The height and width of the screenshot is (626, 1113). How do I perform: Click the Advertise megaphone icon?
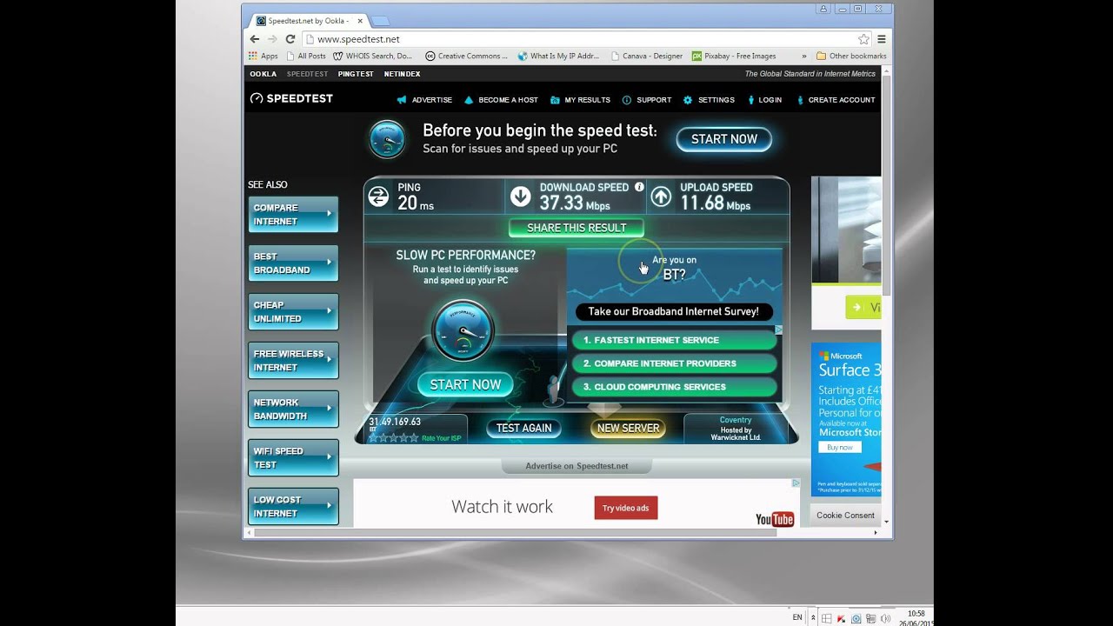point(401,100)
